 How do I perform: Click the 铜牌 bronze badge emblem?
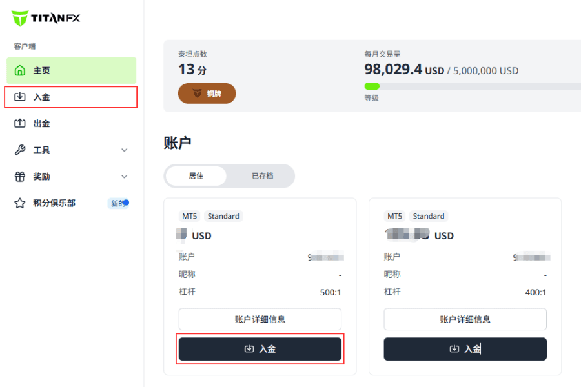click(207, 93)
